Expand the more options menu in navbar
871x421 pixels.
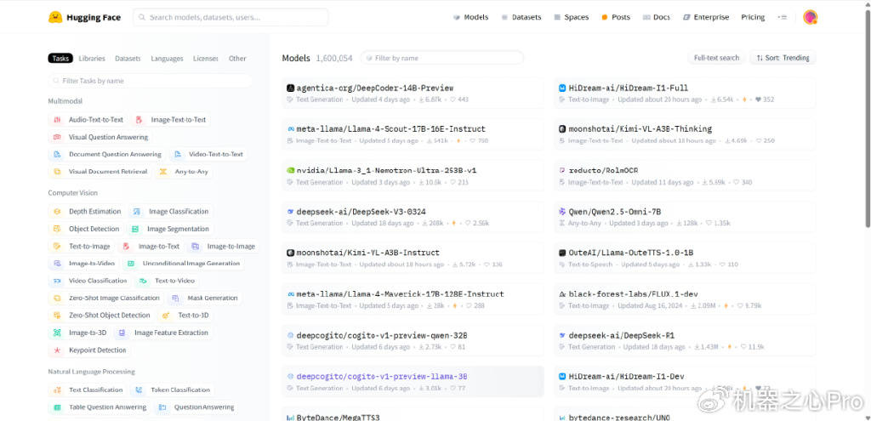coord(783,17)
